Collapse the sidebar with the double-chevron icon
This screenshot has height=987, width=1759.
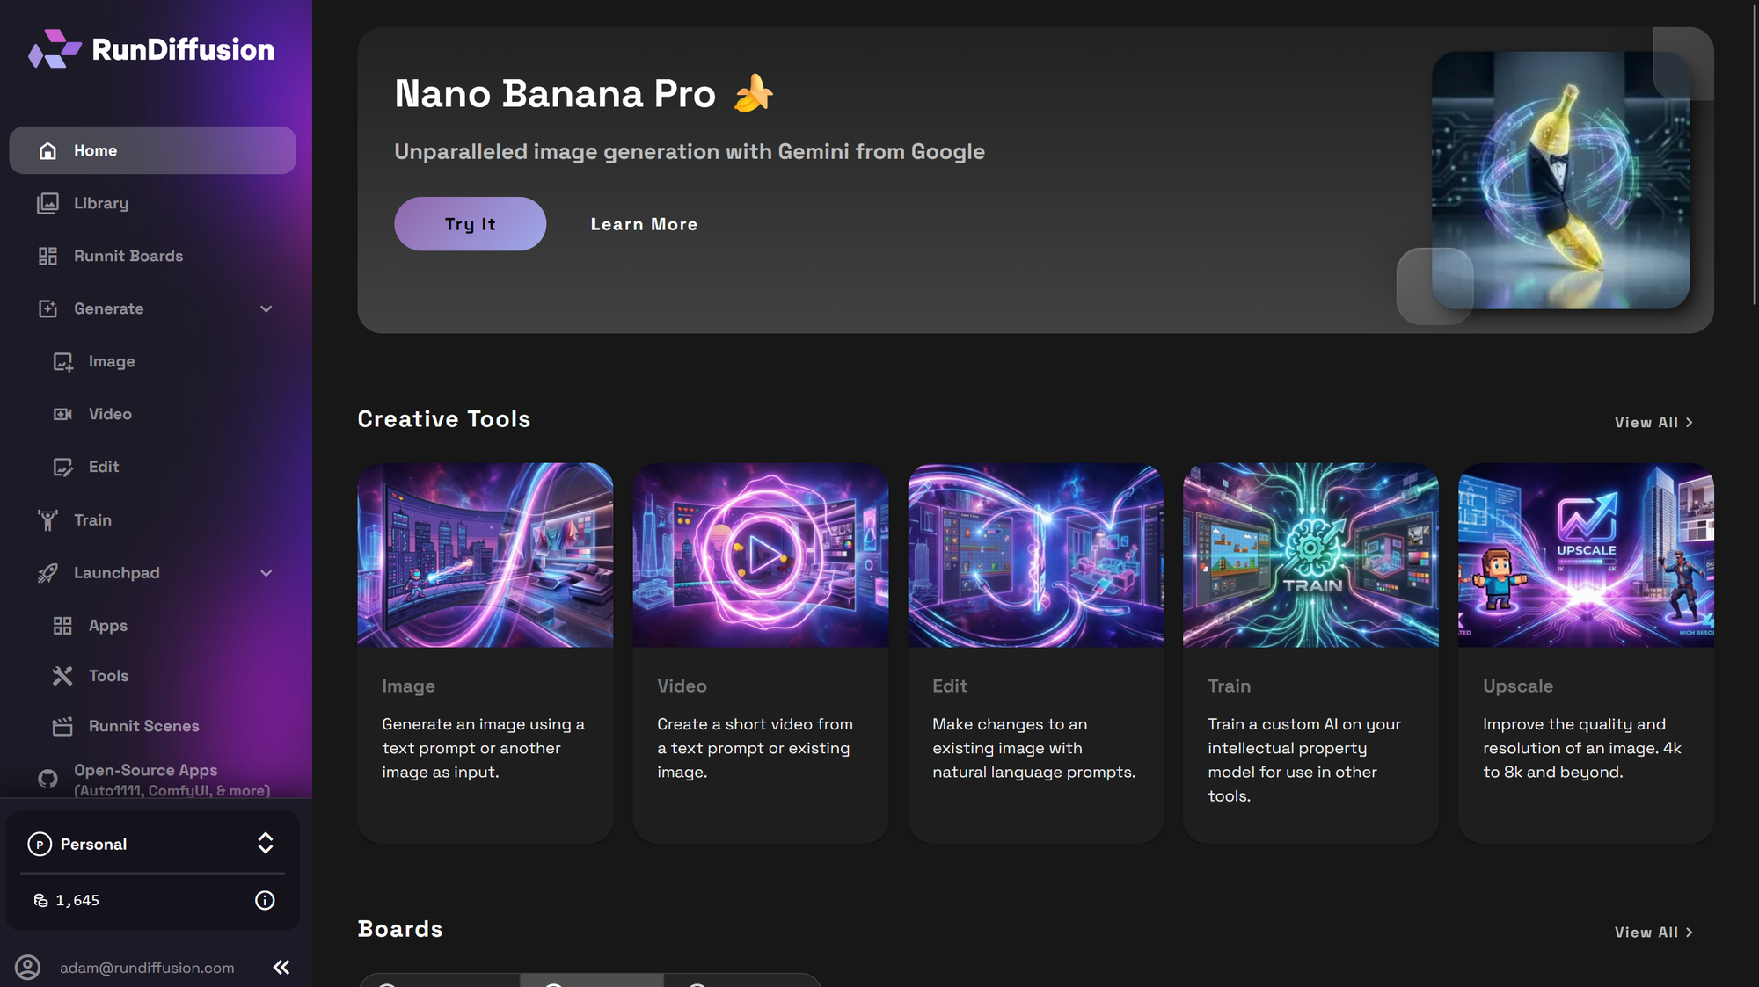coord(281,968)
